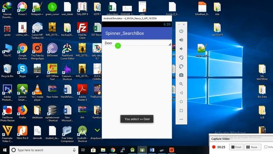Open Chrome from the taskbar
This screenshot has height=154, width=273.
pos(113,150)
